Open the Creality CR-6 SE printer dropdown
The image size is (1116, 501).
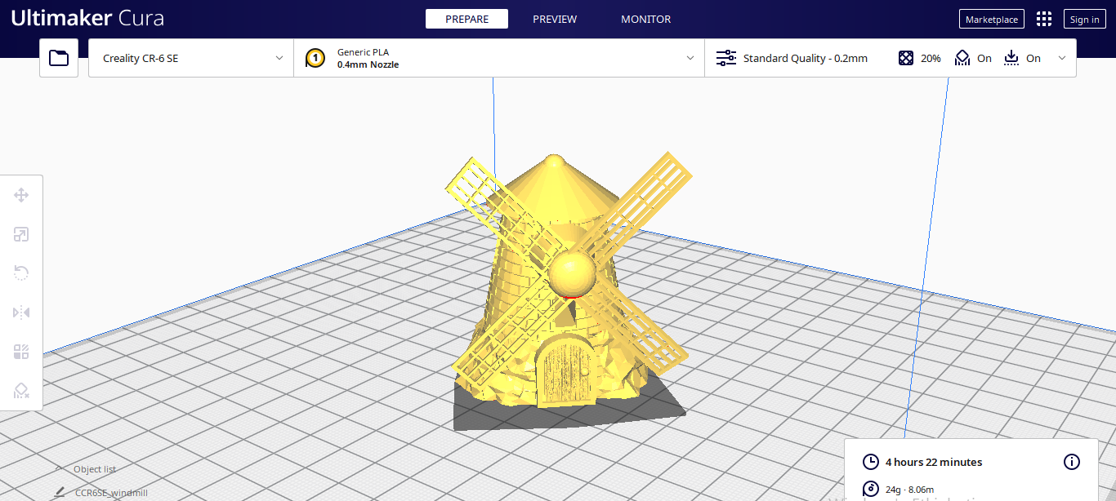pyautogui.click(x=190, y=57)
